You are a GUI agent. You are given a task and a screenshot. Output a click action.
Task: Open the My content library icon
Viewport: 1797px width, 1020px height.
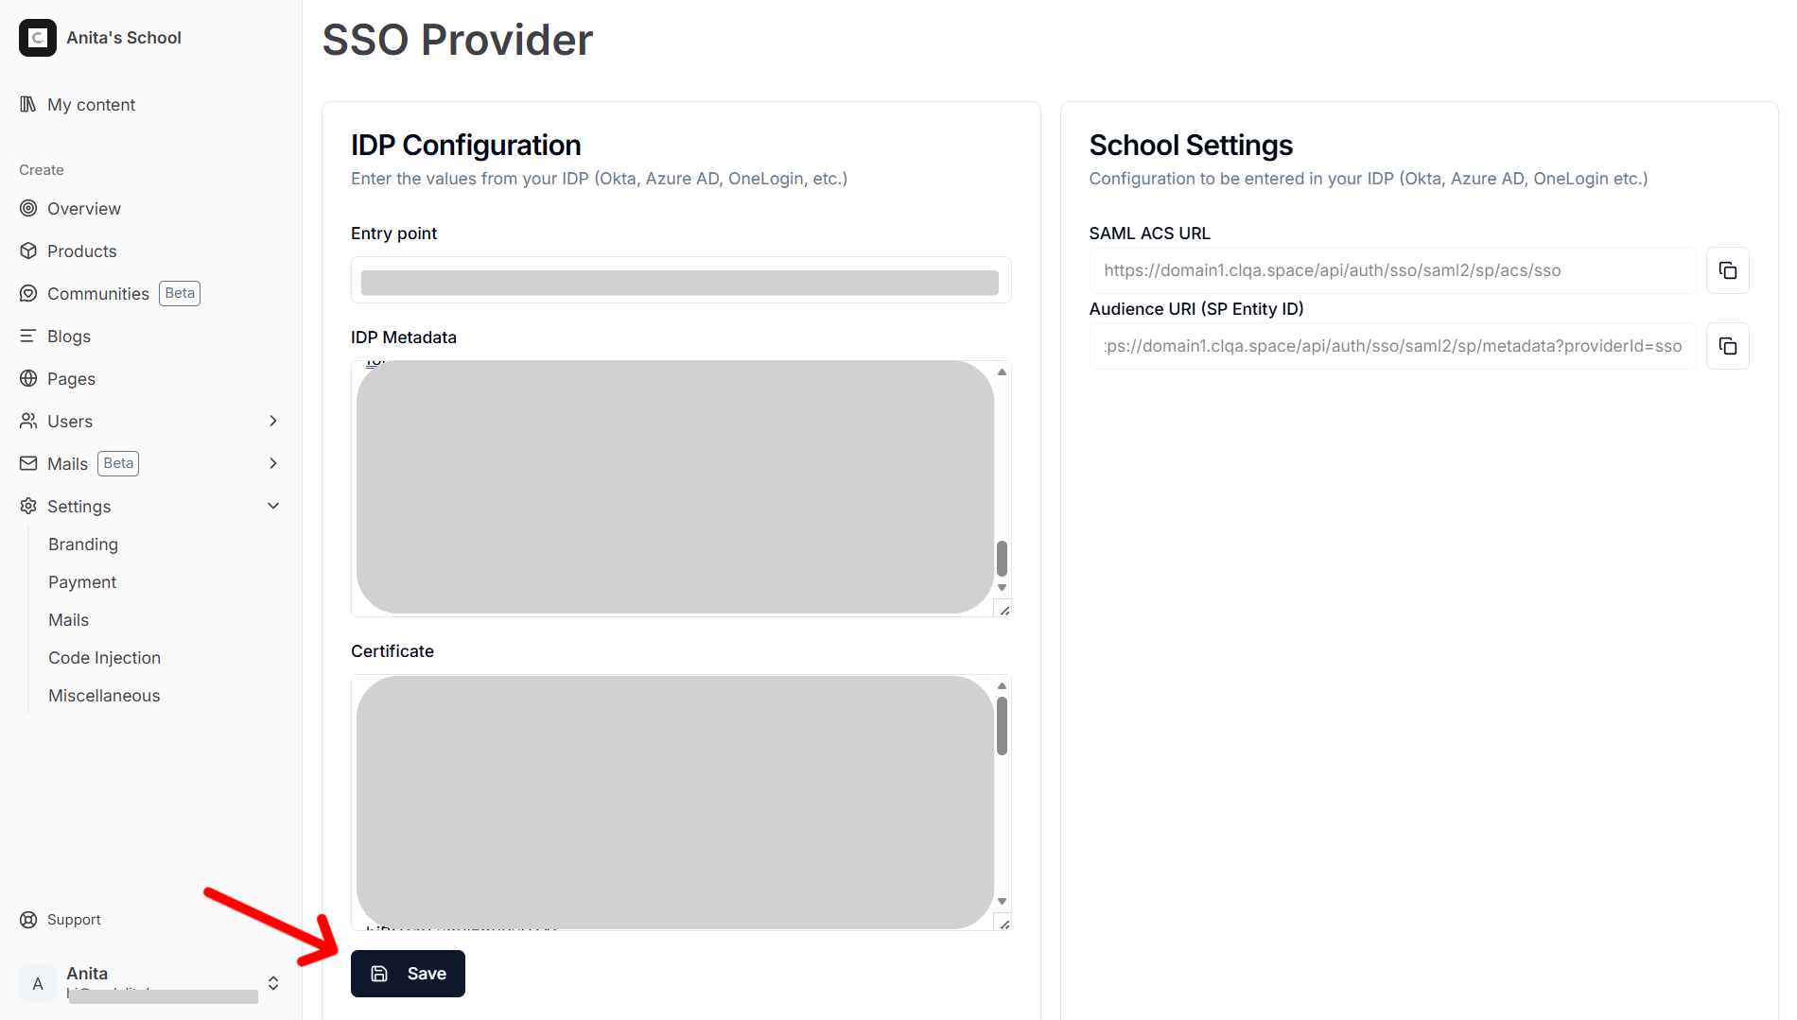tap(29, 104)
